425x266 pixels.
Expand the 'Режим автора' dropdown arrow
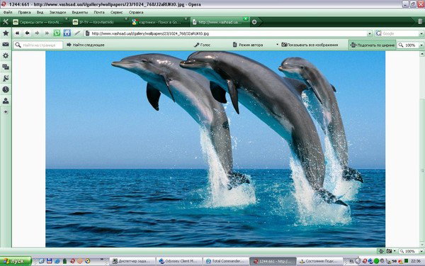click(x=277, y=45)
